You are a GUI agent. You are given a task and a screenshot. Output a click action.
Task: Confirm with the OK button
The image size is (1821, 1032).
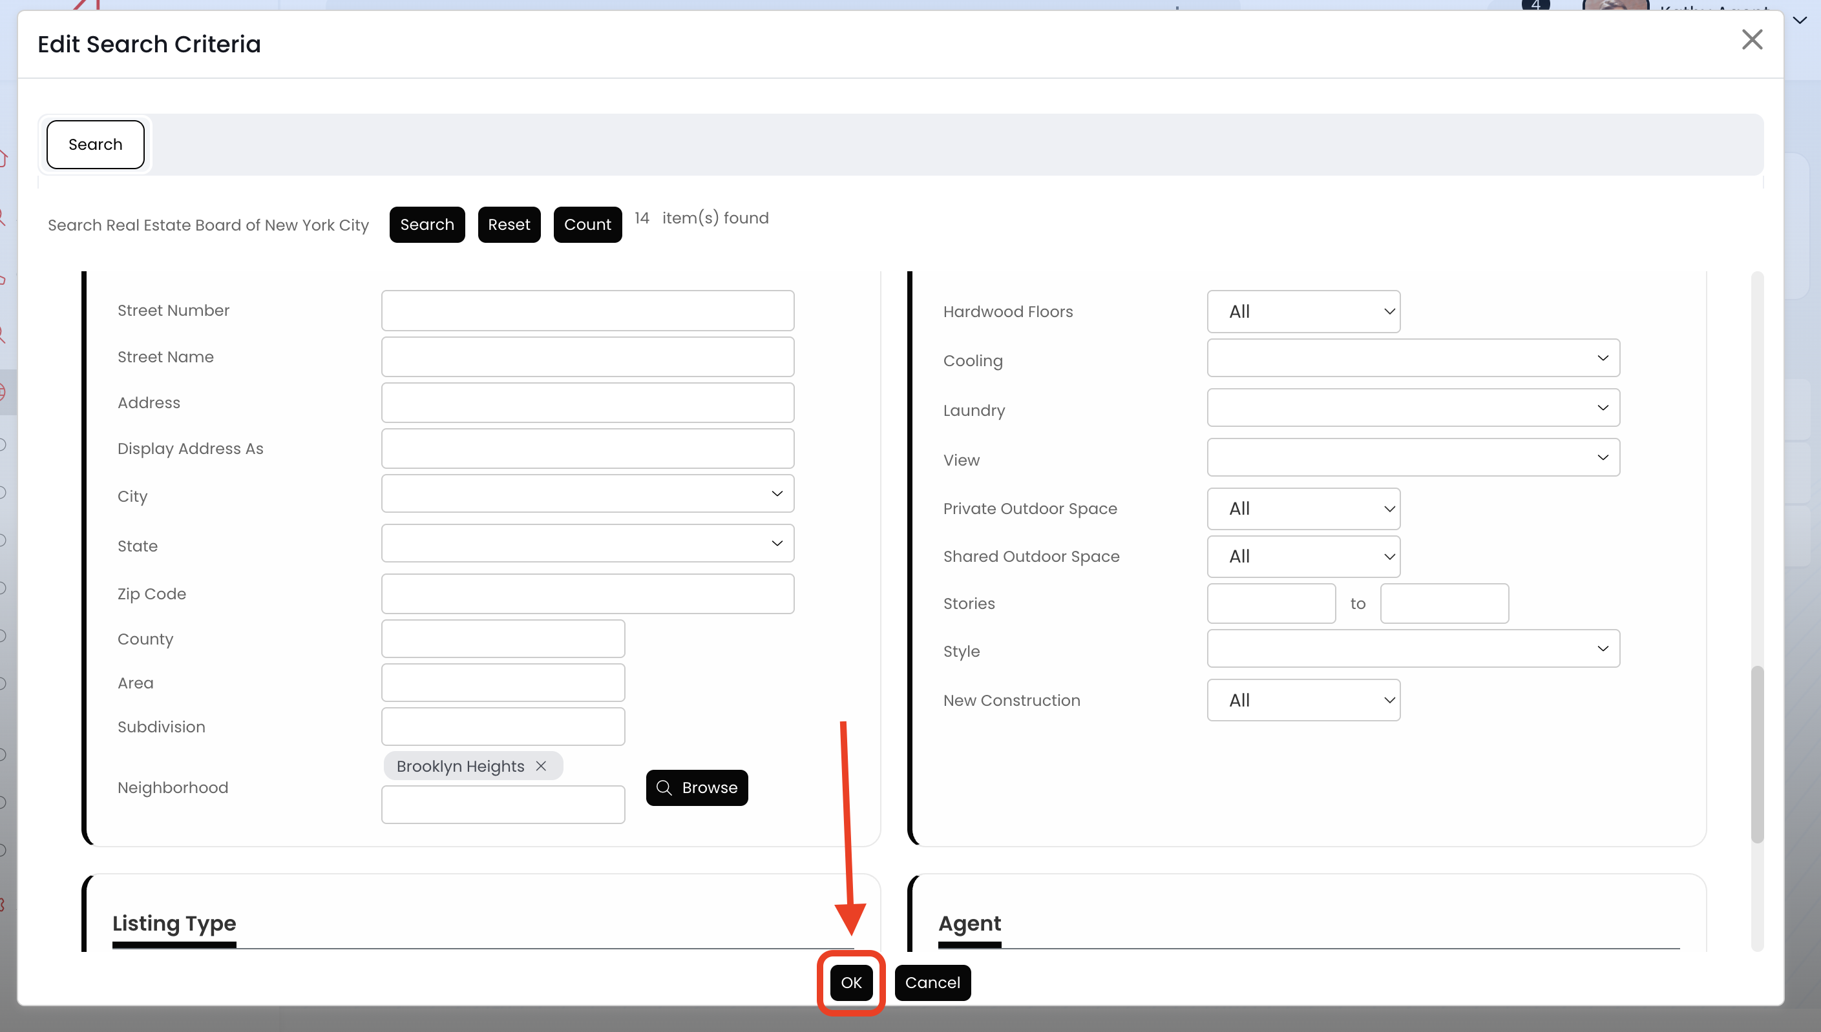[x=851, y=982]
